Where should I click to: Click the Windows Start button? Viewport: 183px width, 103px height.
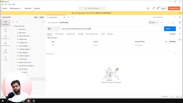(x=3, y=101)
